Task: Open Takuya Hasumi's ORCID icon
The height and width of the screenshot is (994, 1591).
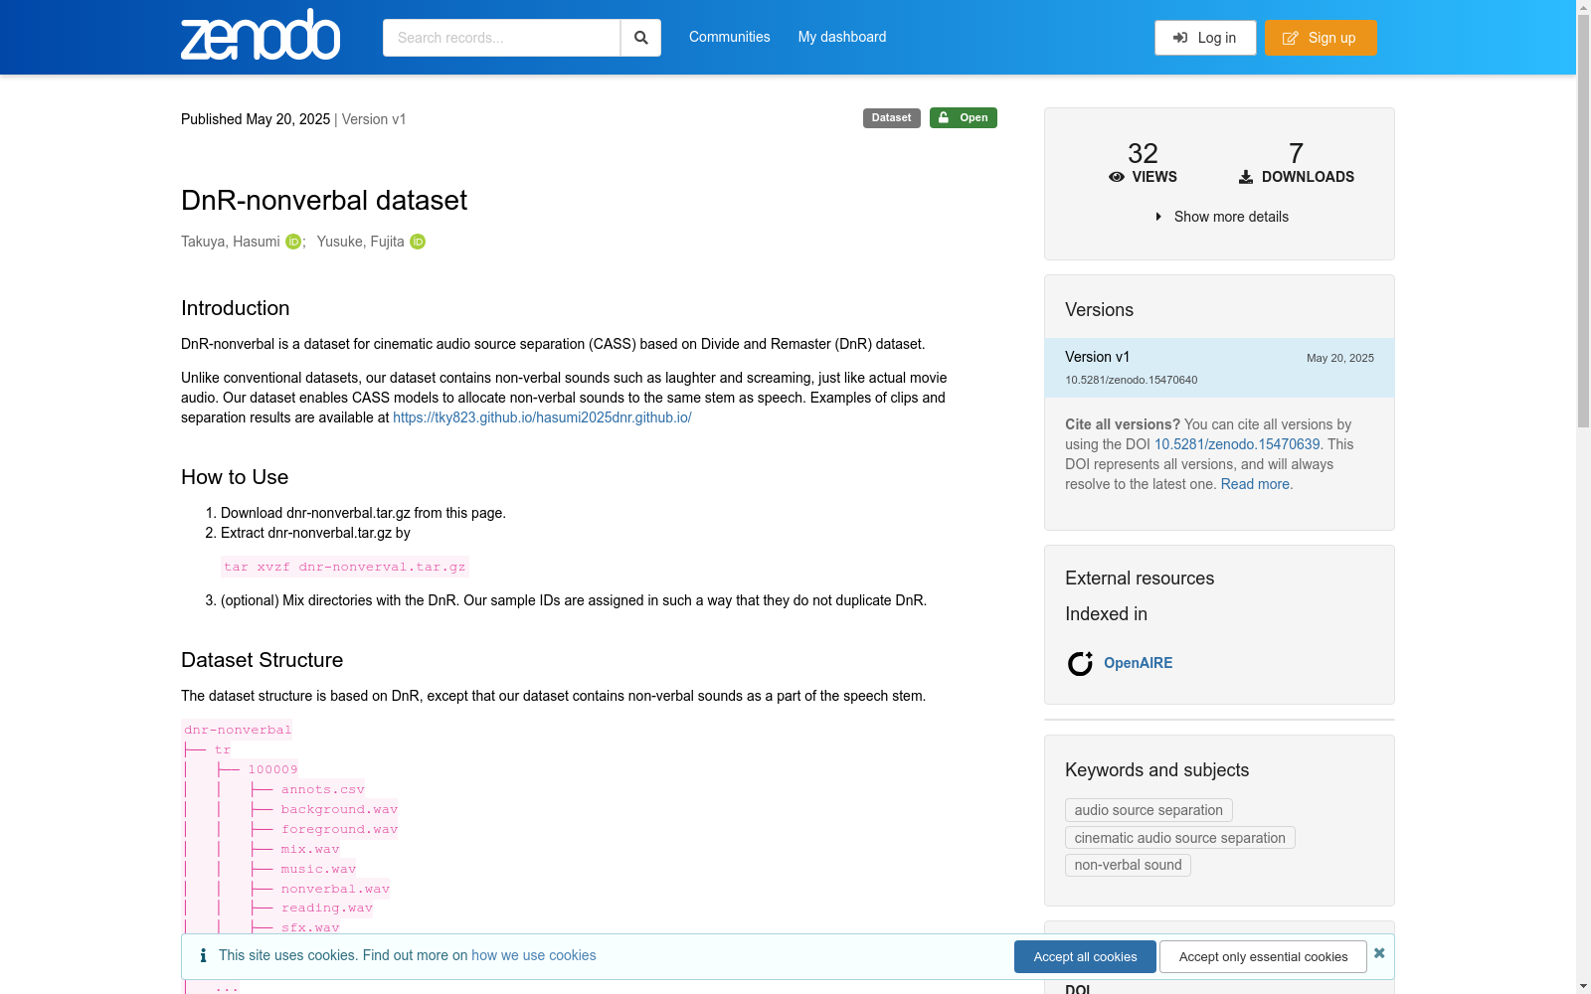Action: (x=293, y=242)
